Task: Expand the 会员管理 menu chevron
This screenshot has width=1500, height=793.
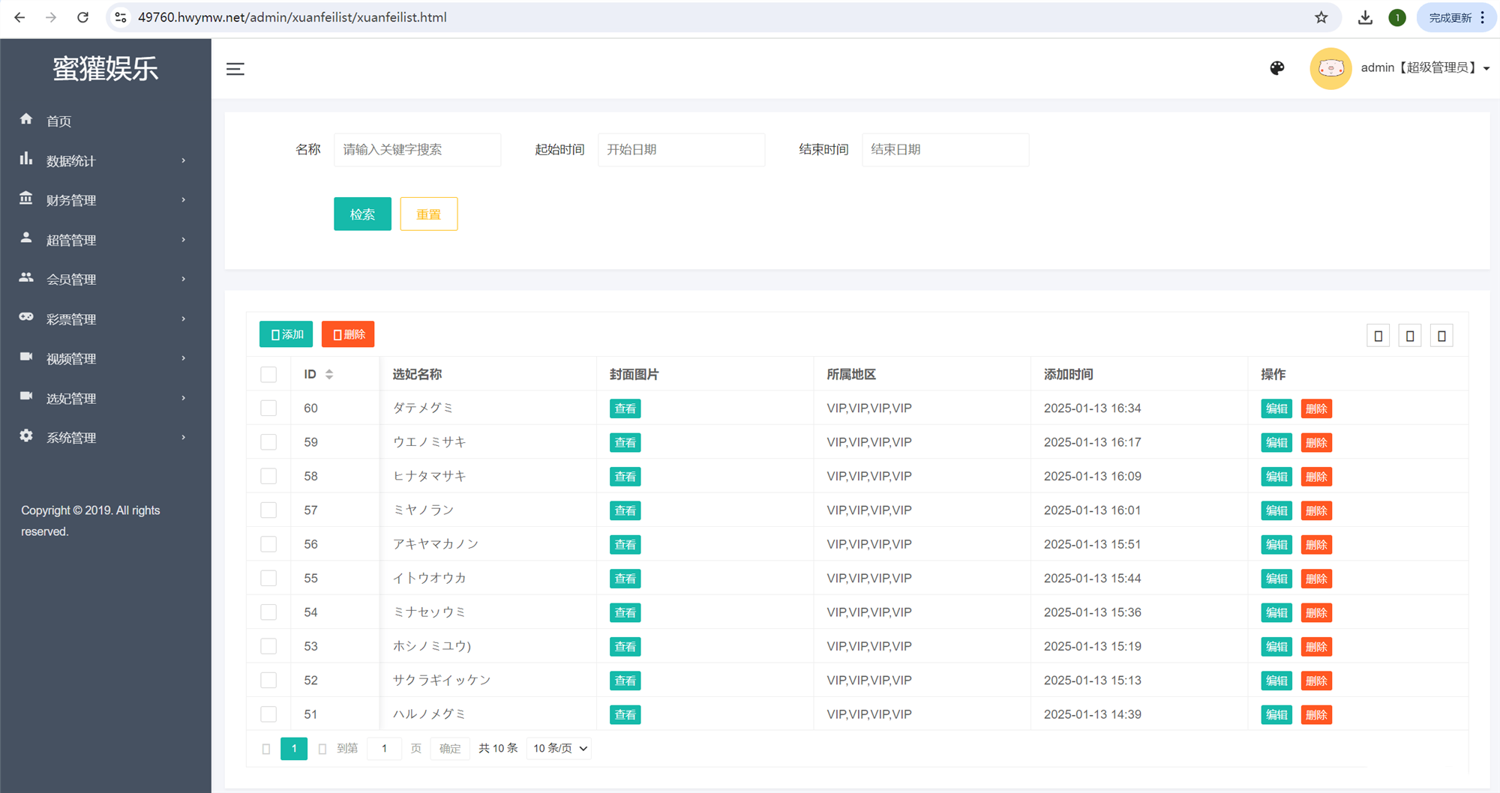Action: pyautogui.click(x=183, y=279)
